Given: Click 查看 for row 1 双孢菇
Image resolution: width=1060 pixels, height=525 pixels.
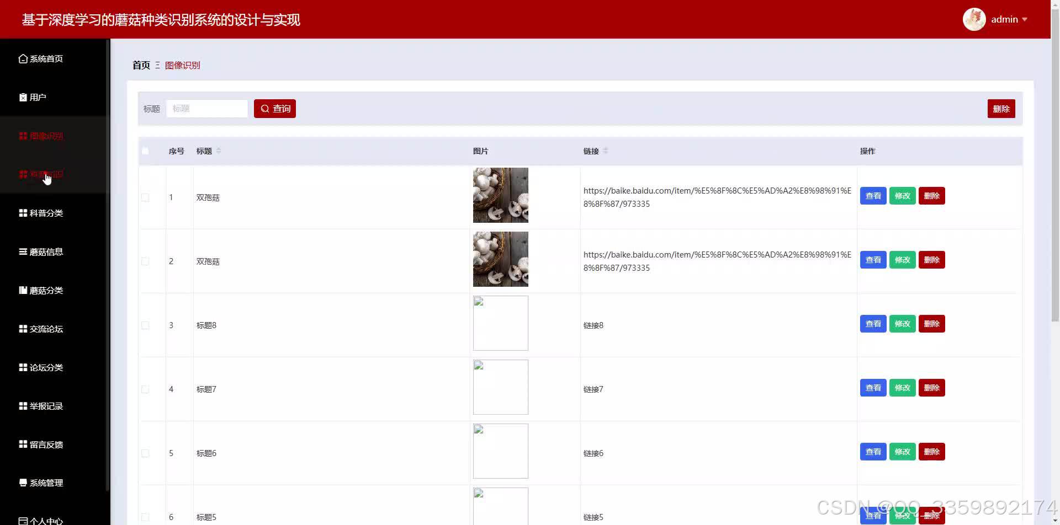Looking at the screenshot, I should [873, 196].
